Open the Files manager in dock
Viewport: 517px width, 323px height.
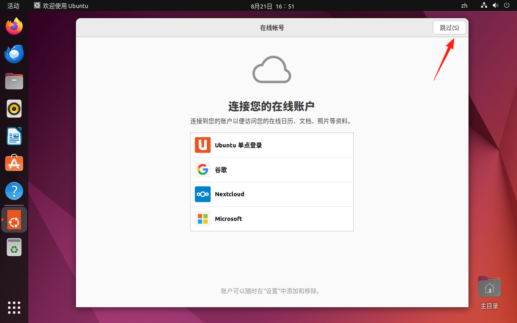[x=14, y=81]
